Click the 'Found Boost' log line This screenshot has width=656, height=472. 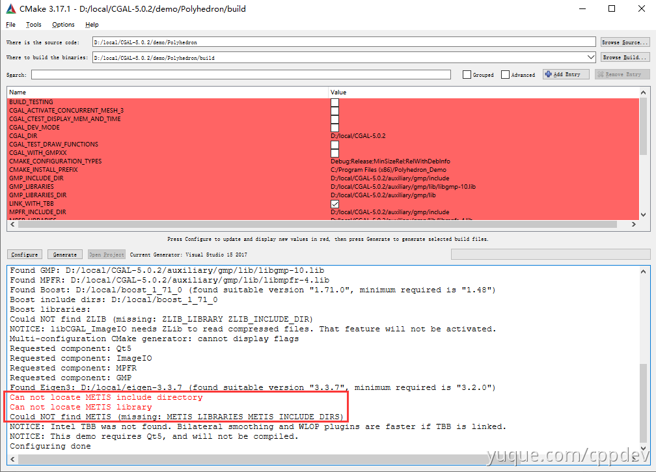tap(253, 290)
